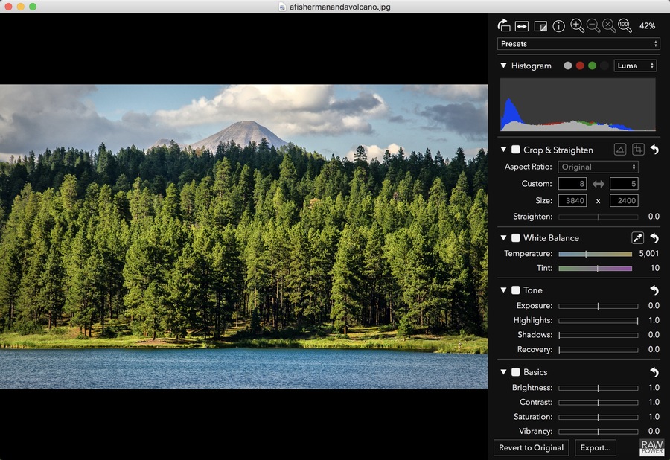Collapse the Histogram section triangle
Screen dimensions: 670x460
504,66
